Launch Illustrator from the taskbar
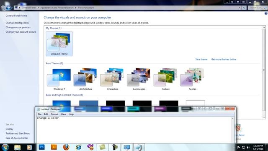The width and height of the screenshot is (268, 151). 54,147
